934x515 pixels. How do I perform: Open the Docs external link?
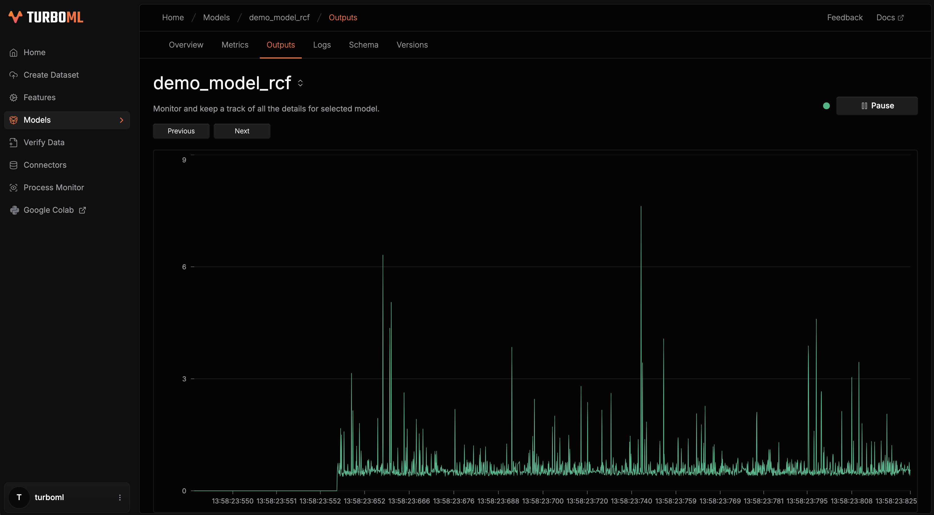pos(890,17)
